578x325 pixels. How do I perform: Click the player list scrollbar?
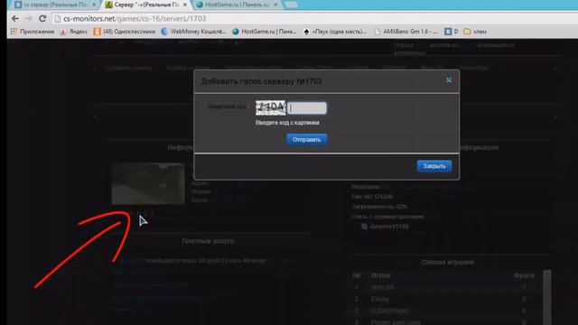pyautogui.click(x=547, y=297)
